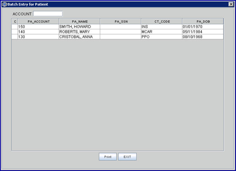Sort by the PA_ACCOUNT column header
The image size is (236, 171).
(38, 21)
